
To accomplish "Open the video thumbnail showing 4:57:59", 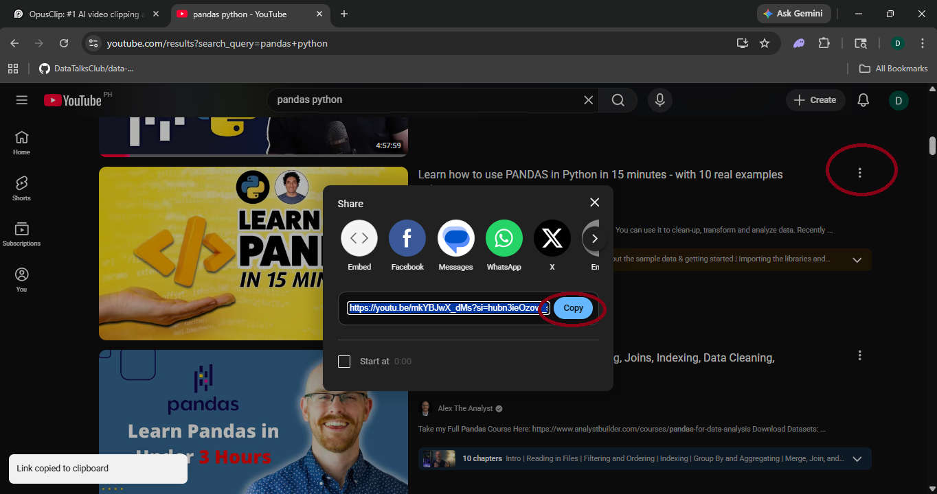I will point(253,137).
